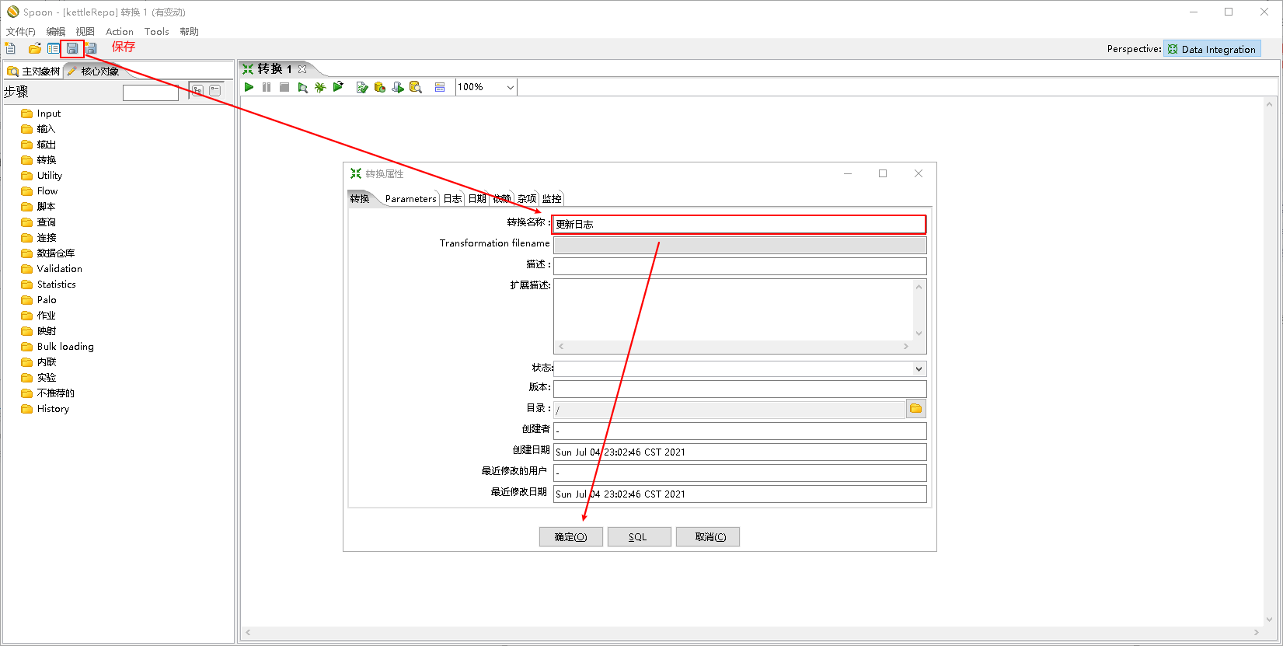Expand the 脚本 folder
The image size is (1283, 646).
[x=38, y=207]
